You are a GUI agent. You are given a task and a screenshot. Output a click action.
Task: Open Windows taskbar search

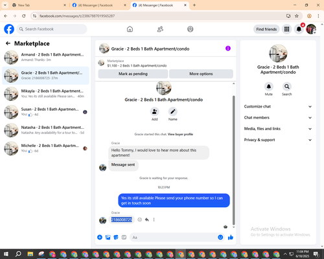18,254
